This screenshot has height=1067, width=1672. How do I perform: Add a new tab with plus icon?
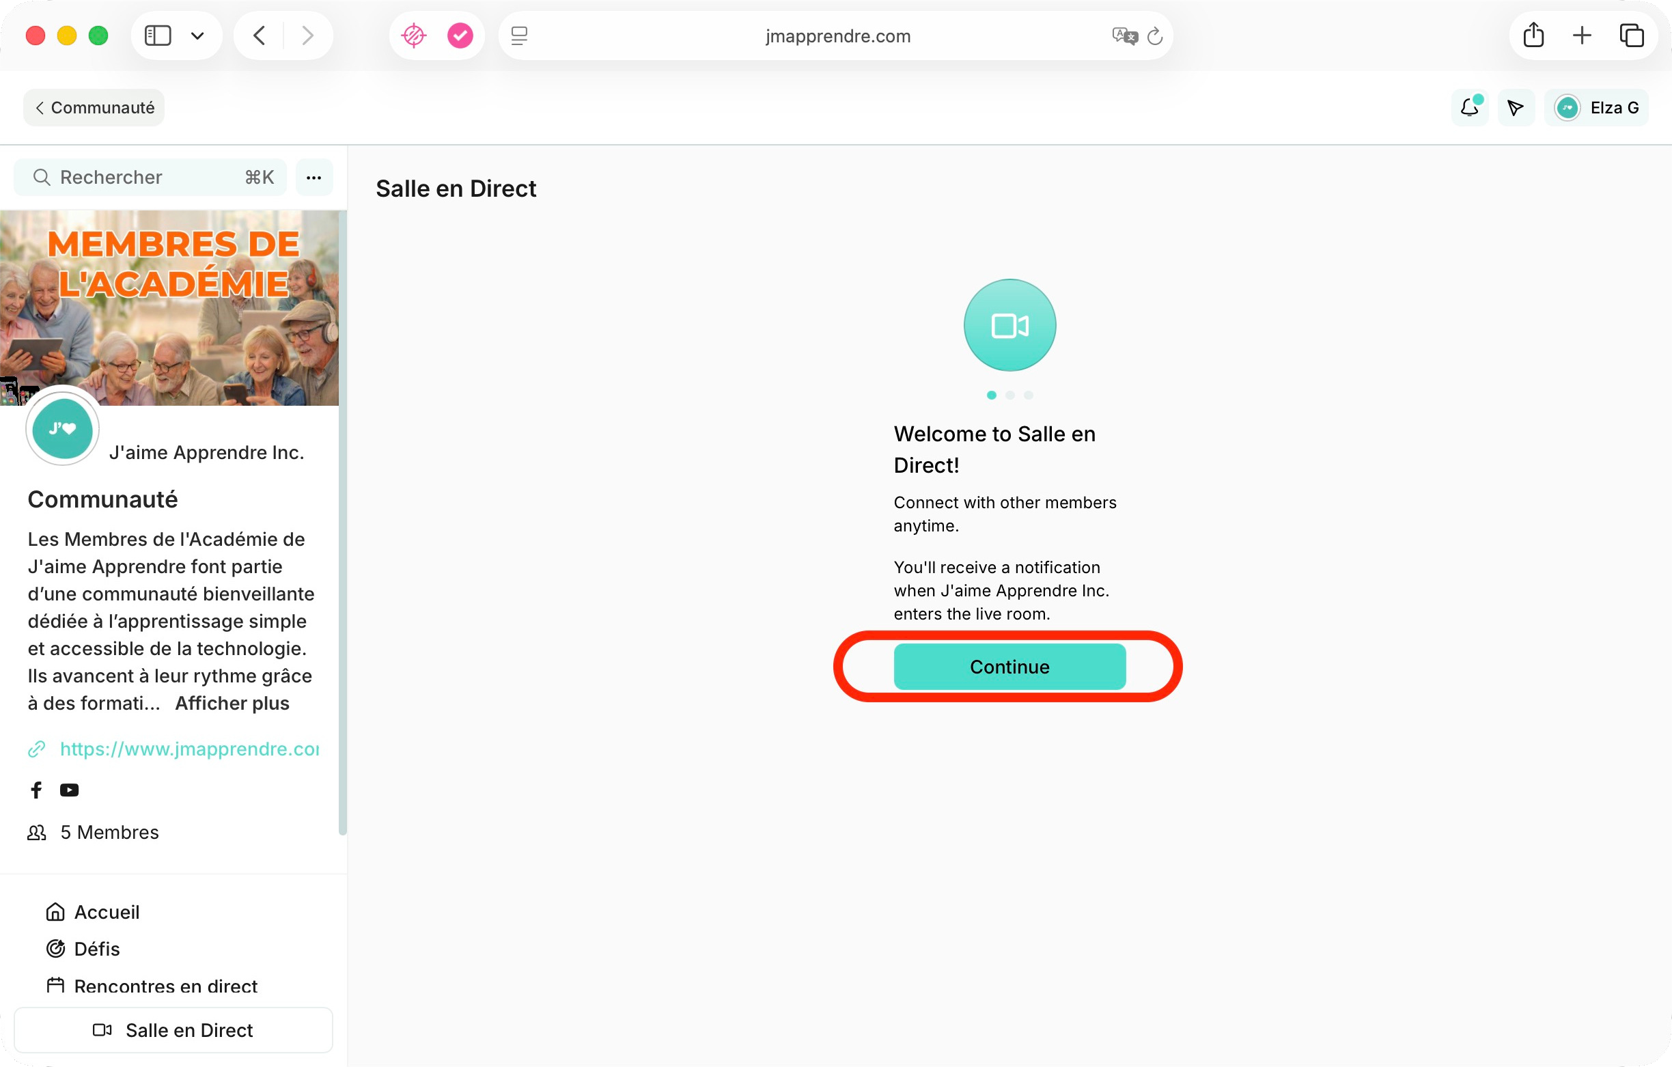pos(1582,36)
